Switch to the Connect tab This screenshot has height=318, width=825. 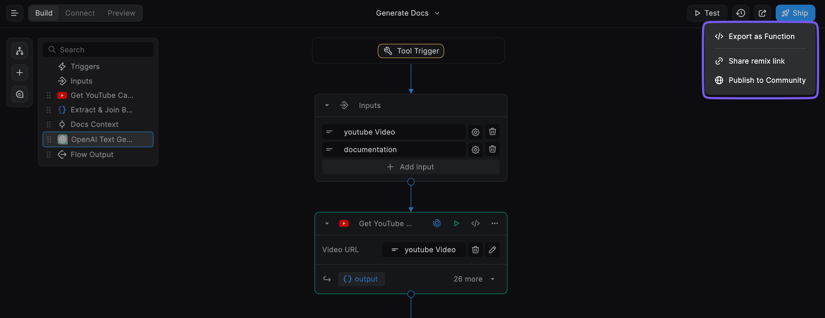tap(80, 13)
